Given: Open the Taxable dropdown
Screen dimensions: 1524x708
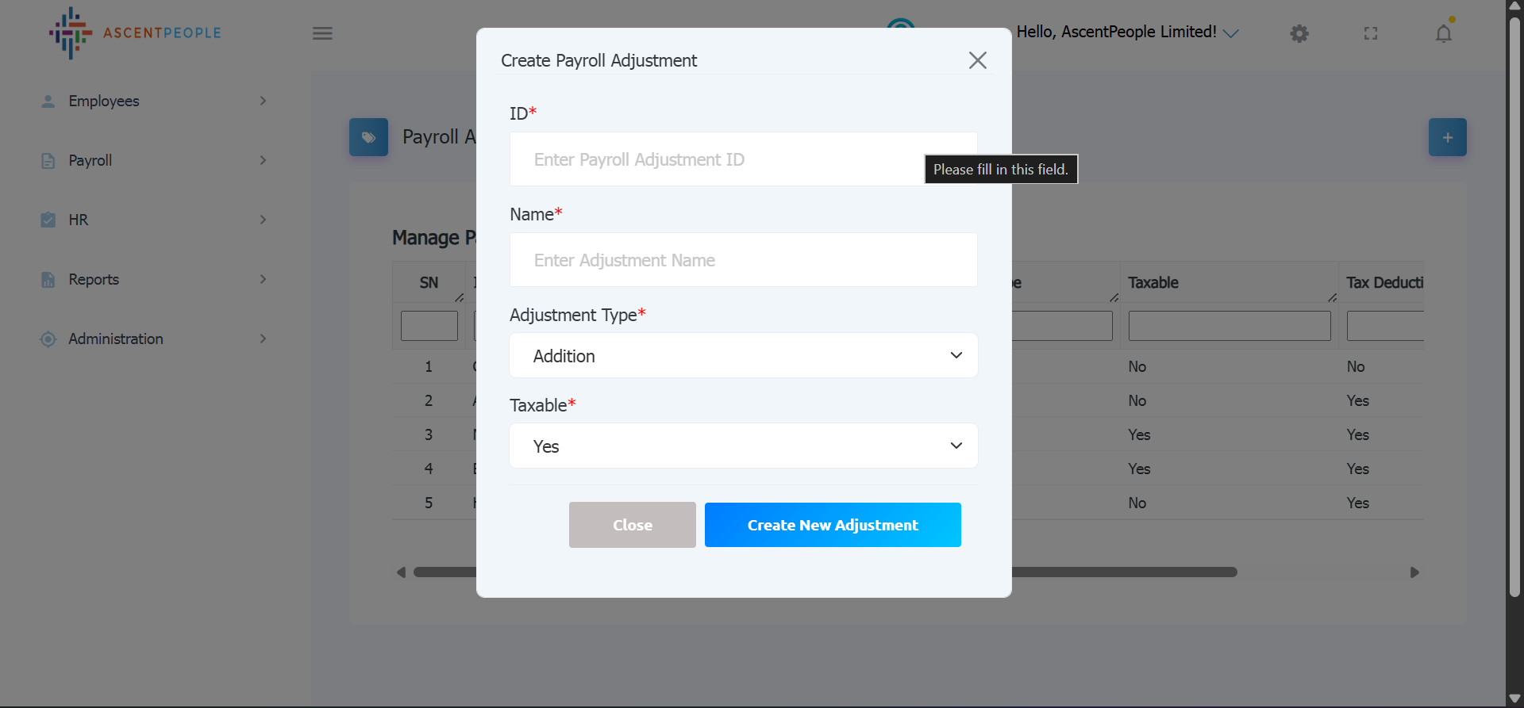Looking at the screenshot, I should pyautogui.click(x=743, y=446).
